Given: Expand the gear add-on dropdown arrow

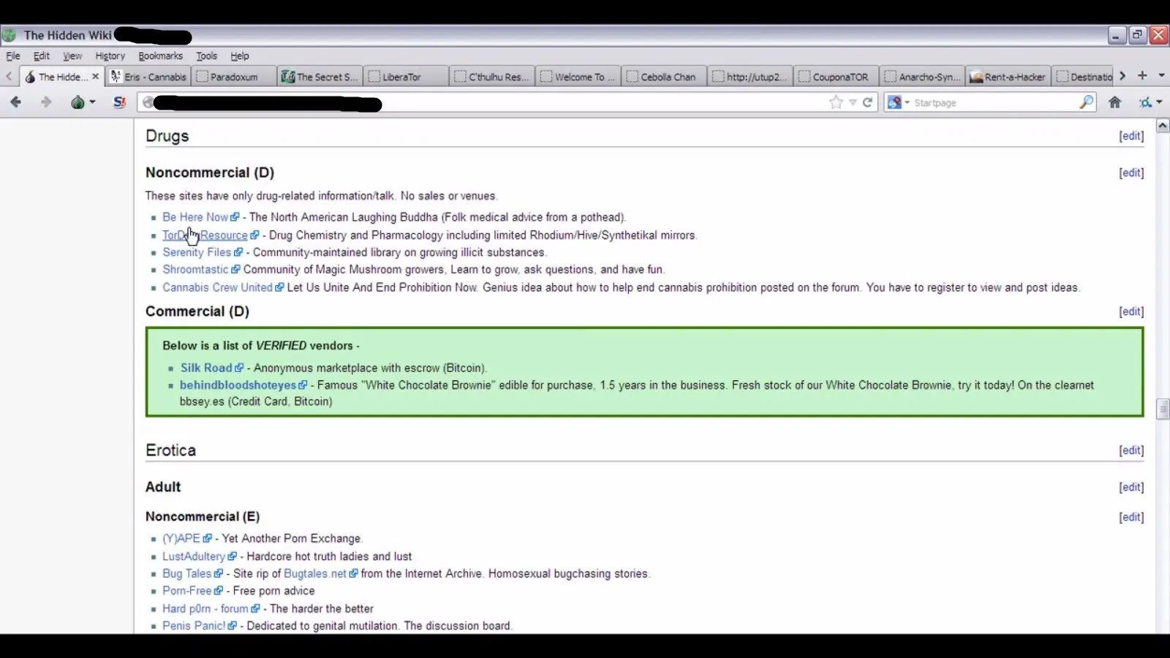Looking at the screenshot, I should [1159, 102].
